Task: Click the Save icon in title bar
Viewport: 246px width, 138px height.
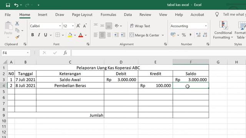Action: tap(8, 5)
